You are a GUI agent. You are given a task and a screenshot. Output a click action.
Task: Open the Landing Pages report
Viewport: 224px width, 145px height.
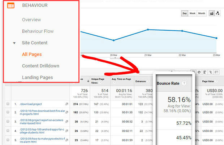[x=38, y=78]
